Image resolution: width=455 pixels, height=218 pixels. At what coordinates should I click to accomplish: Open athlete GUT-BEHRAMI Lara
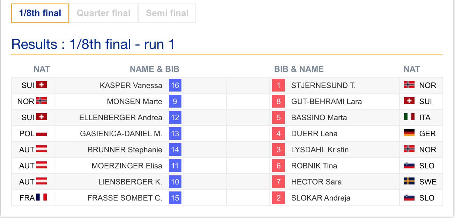(326, 101)
